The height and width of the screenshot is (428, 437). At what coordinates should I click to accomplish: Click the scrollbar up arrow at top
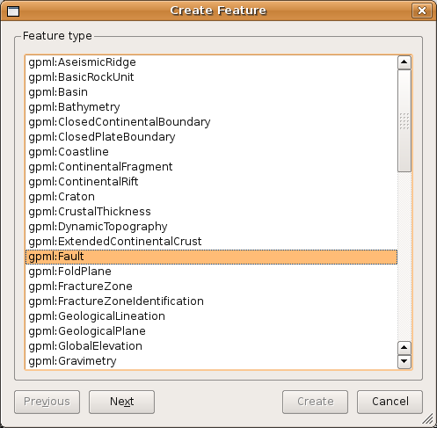(404, 62)
